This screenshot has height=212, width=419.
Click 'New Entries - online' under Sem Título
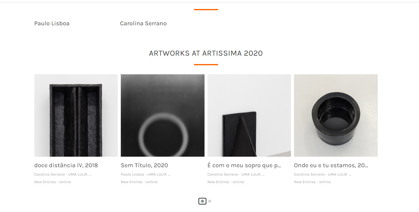tap(139, 182)
